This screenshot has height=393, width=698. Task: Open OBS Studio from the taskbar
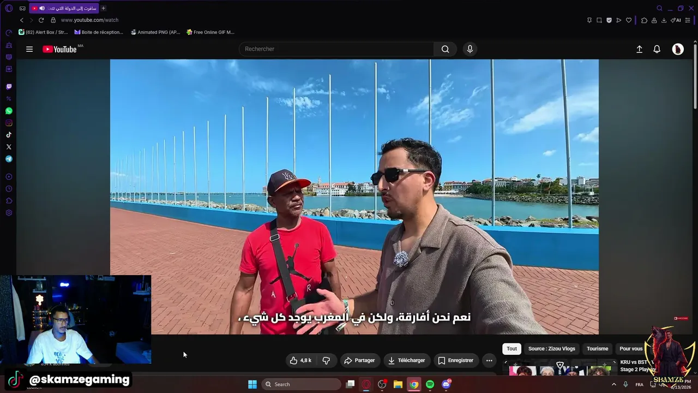point(382,384)
